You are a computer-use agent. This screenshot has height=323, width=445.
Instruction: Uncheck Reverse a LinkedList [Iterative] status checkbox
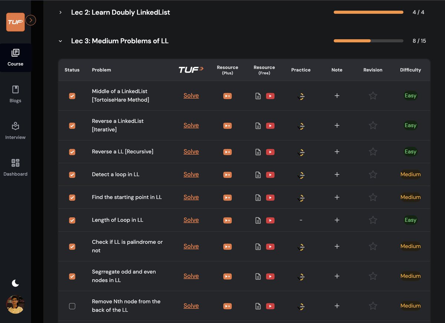(x=72, y=126)
